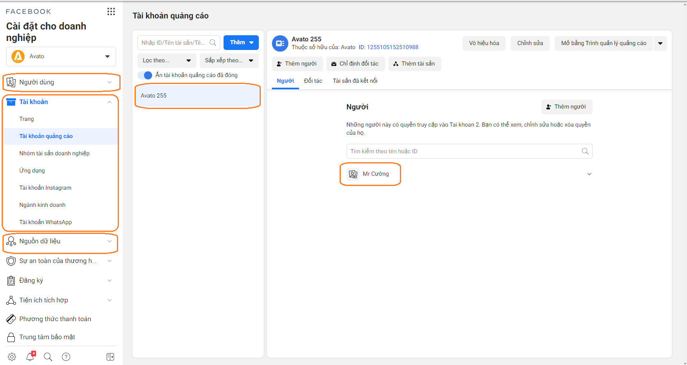Screen dimensions: 687x365
Task: Switch to the 'Đối tác' tab
Action: tap(313, 81)
